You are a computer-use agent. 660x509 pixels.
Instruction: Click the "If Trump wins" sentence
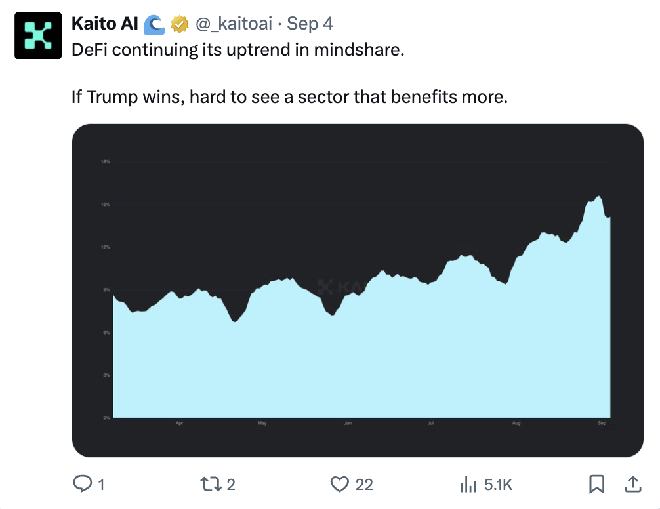click(289, 97)
